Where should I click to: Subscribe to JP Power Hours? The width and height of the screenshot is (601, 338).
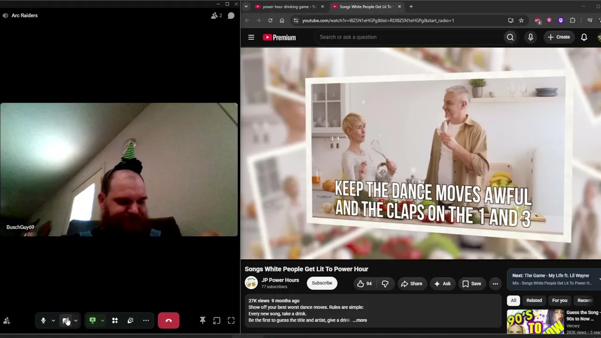tap(322, 283)
